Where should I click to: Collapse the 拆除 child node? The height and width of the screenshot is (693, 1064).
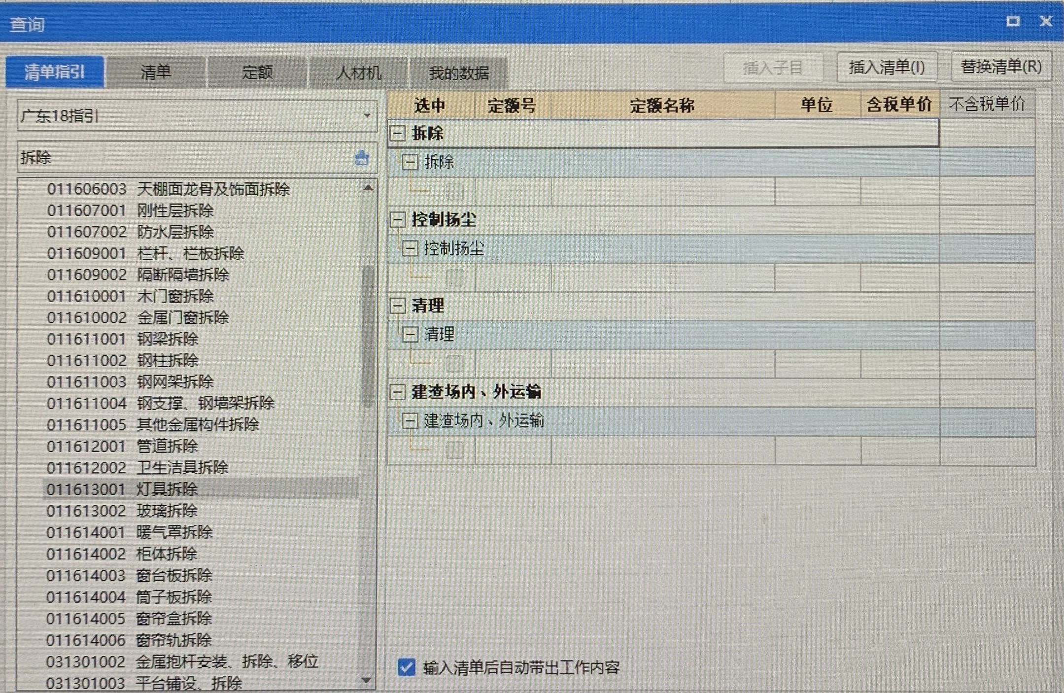tap(410, 162)
